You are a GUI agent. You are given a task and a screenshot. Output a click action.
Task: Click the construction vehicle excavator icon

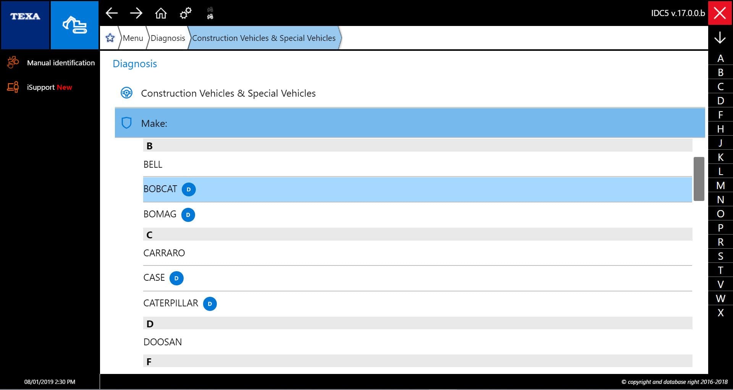(74, 25)
